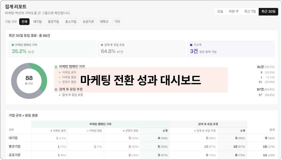This screenshot has height=160, width=282.
Task: Choose the 최근 7일 range
Action: 250,12
